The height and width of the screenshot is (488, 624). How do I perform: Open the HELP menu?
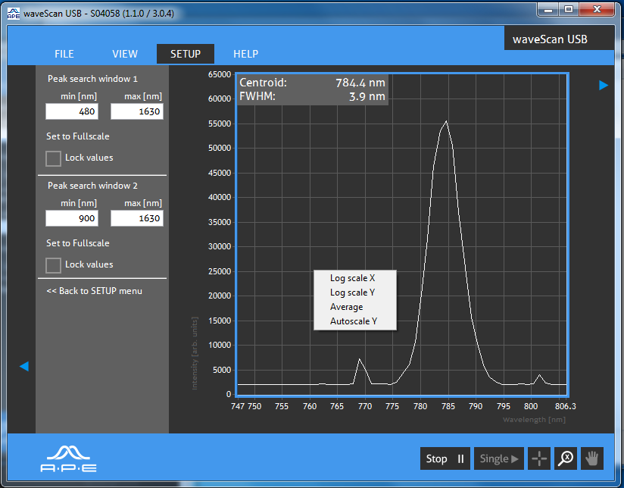pos(245,54)
